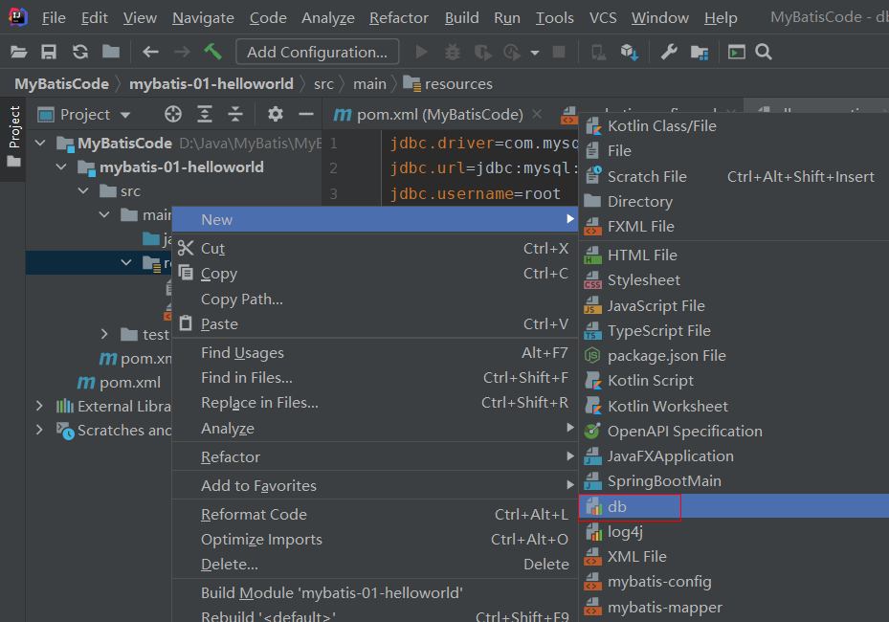Image resolution: width=889 pixels, height=622 pixels.
Task: Select Kotlin Class/File in New submenu
Action: click(x=734, y=126)
